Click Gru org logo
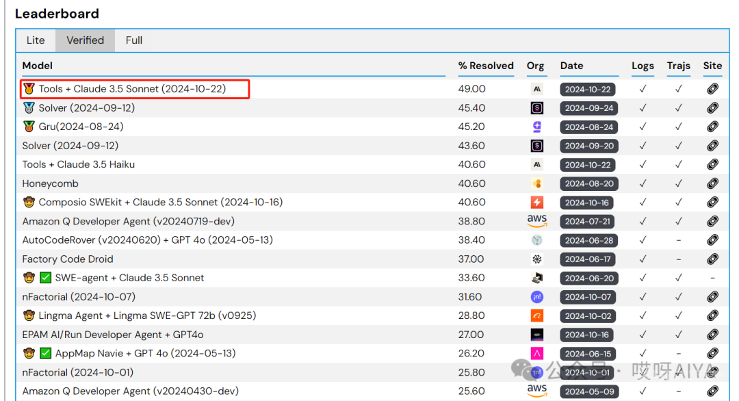739x401 pixels. 537,127
